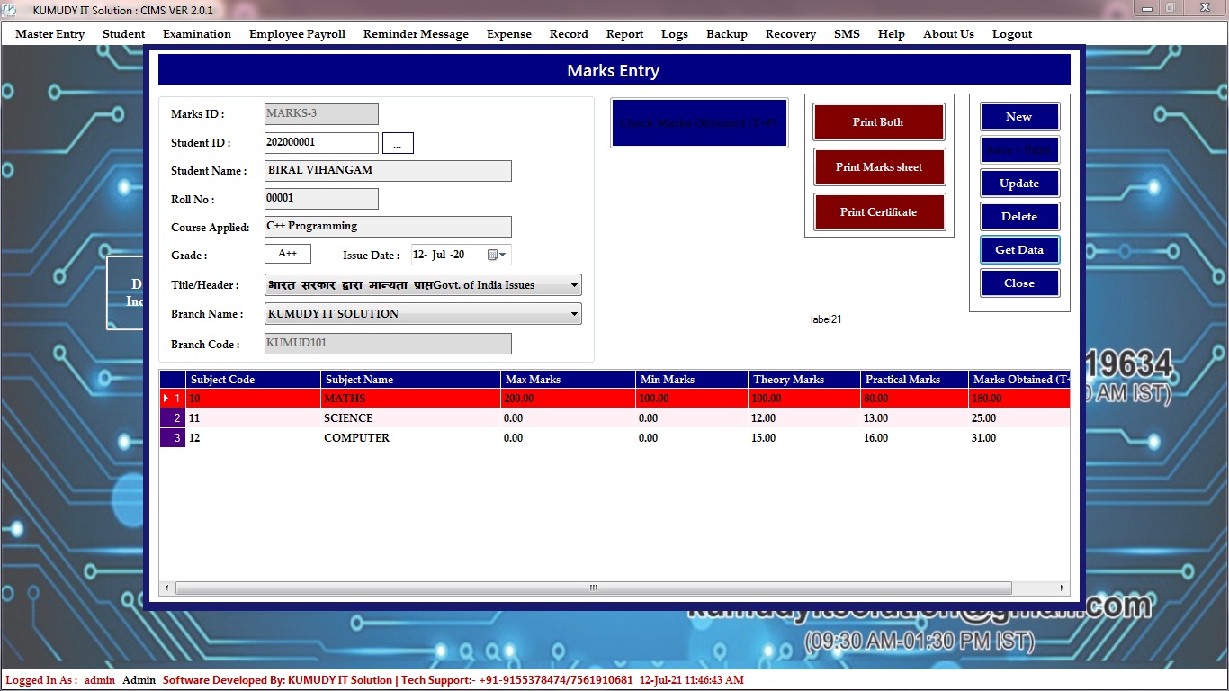The height and width of the screenshot is (691, 1229).
Task: Click the Get Data button
Action: pyautogui.click(x=1019, y=250)
